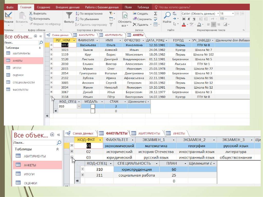Toggle МЕДАЛЬ checkbox in new blank row
Image resolution: width=263 pixels, height=197 pixels.
[x=93, y=111]
